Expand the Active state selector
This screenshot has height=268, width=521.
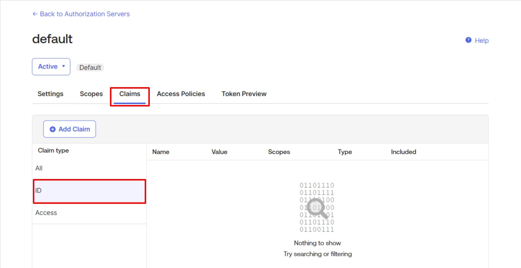(x=51, y=66)
